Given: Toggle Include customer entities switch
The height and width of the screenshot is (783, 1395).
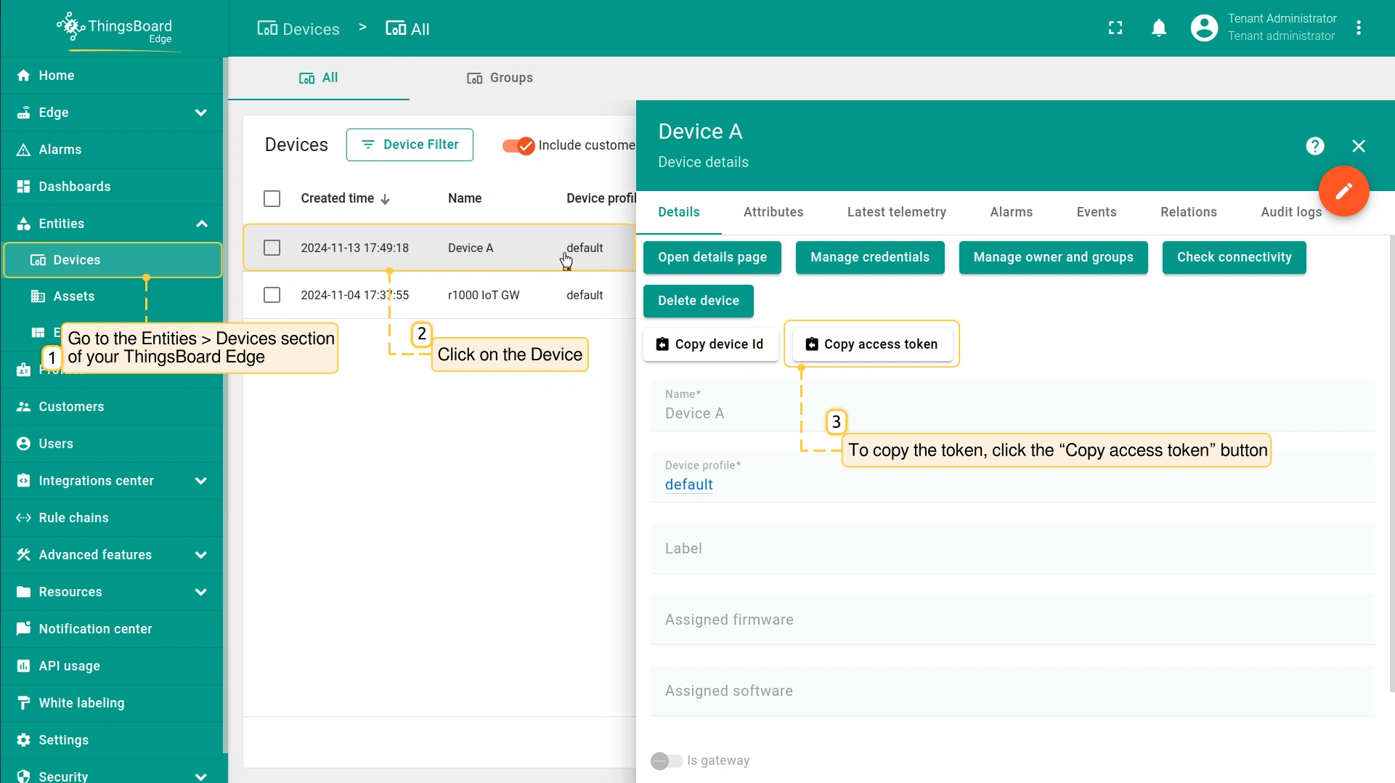Looking at the screenshot, I should [518, 145].
